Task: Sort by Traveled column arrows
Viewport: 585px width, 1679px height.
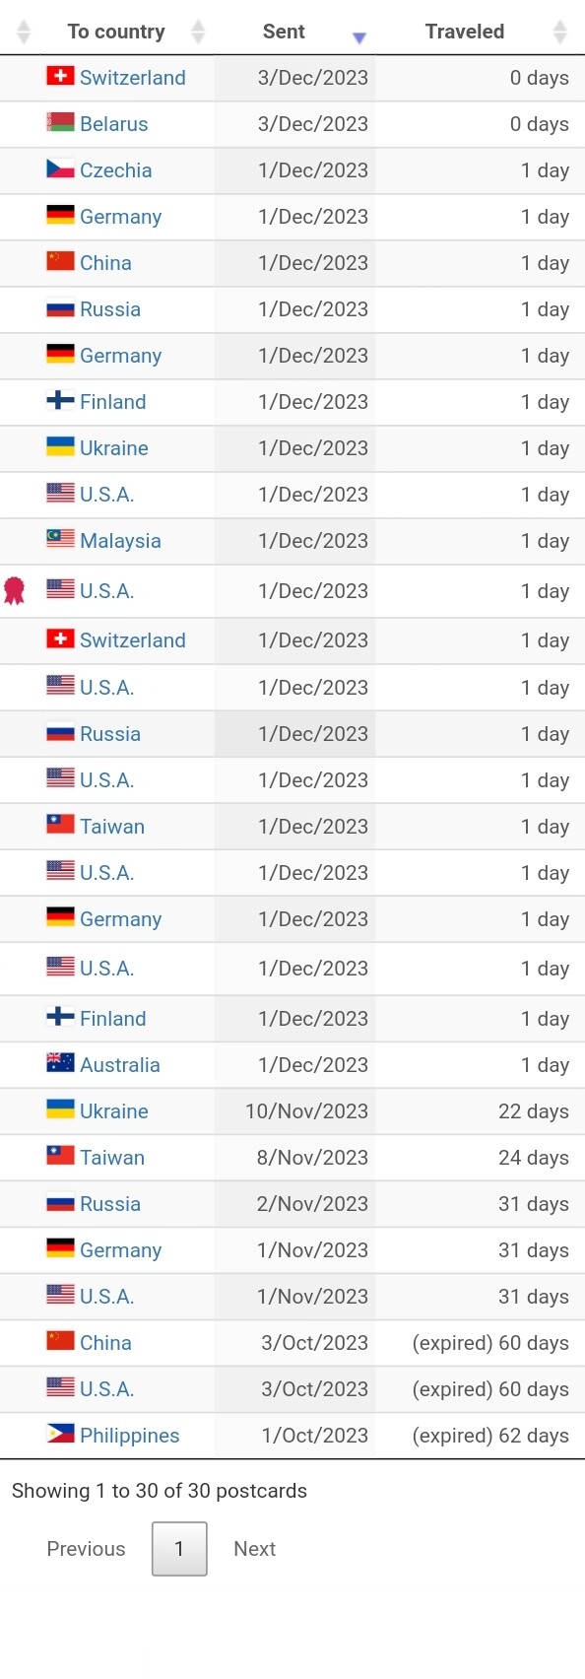Action: pyautogui.click(x=560, y=33)
